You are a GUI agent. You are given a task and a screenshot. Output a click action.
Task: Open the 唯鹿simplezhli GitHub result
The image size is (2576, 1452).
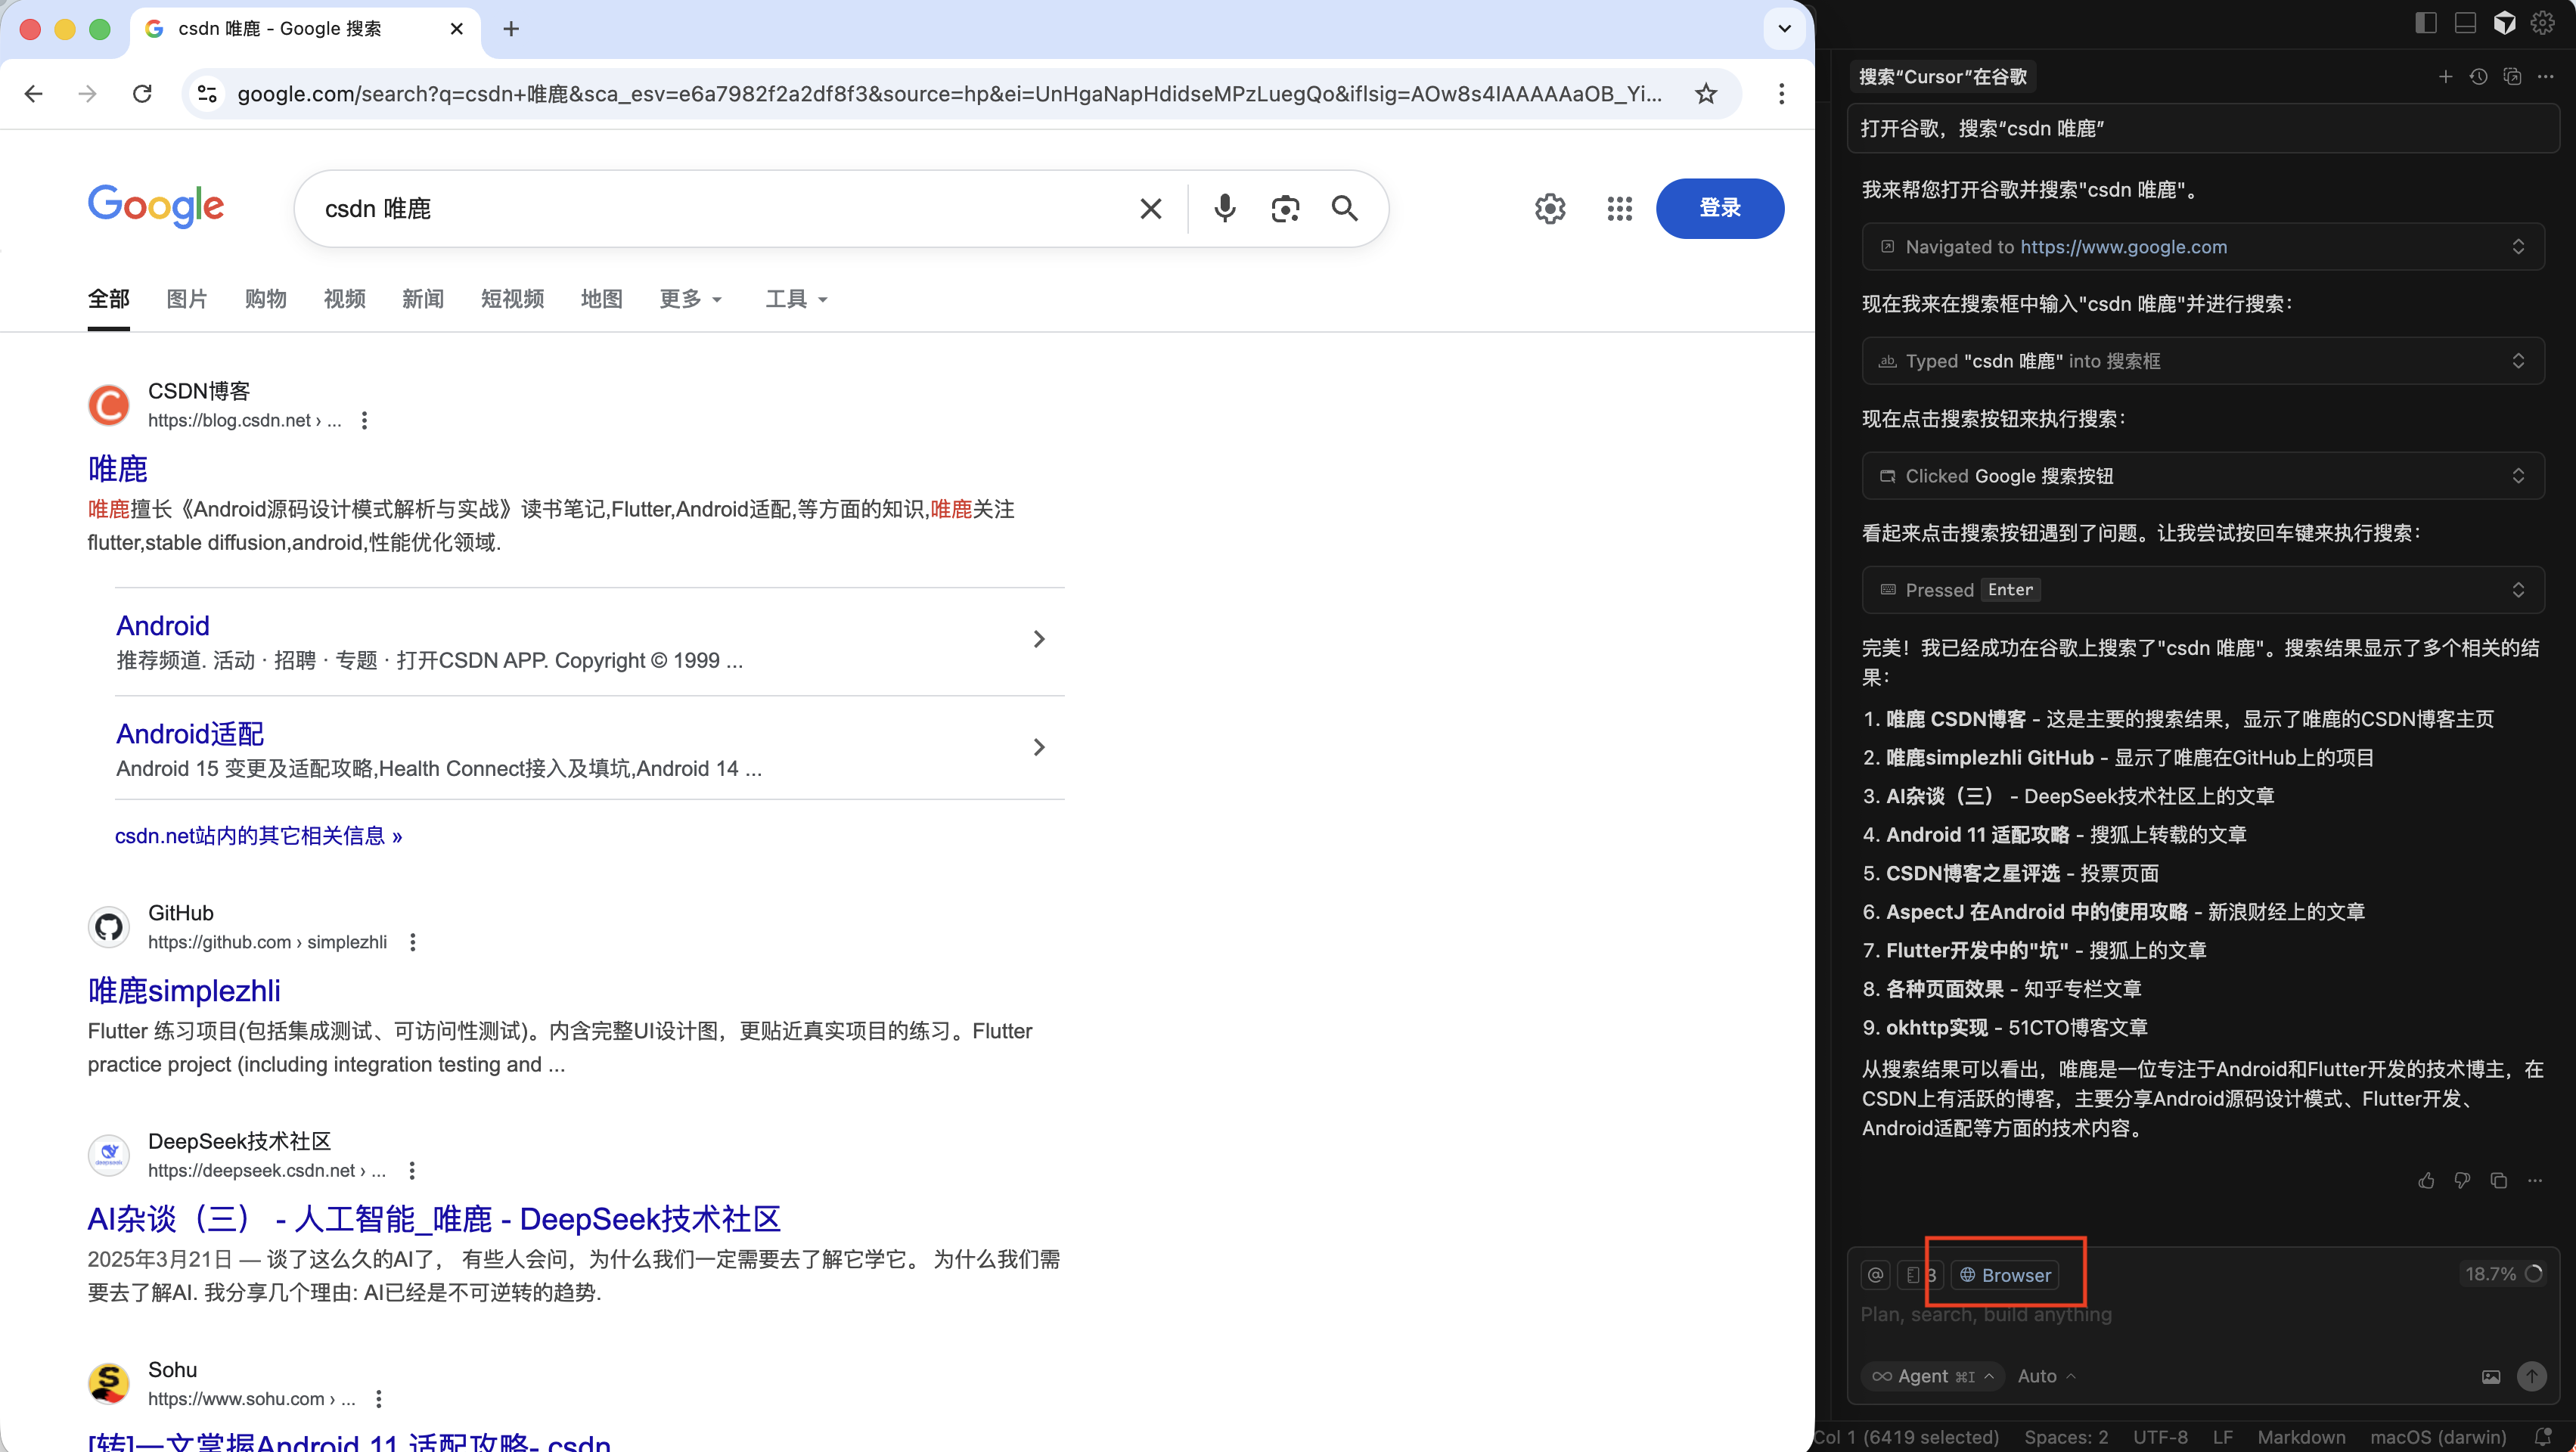(x=184, y=990)
